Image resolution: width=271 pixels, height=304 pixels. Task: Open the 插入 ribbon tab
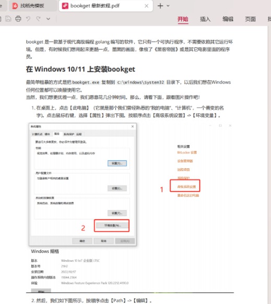[205, 19]
